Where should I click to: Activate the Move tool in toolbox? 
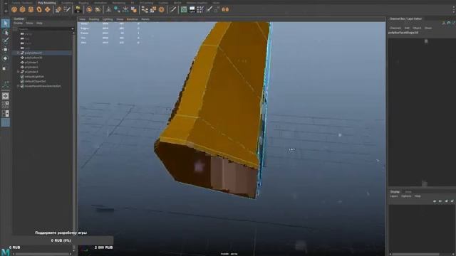pos(6,49)
